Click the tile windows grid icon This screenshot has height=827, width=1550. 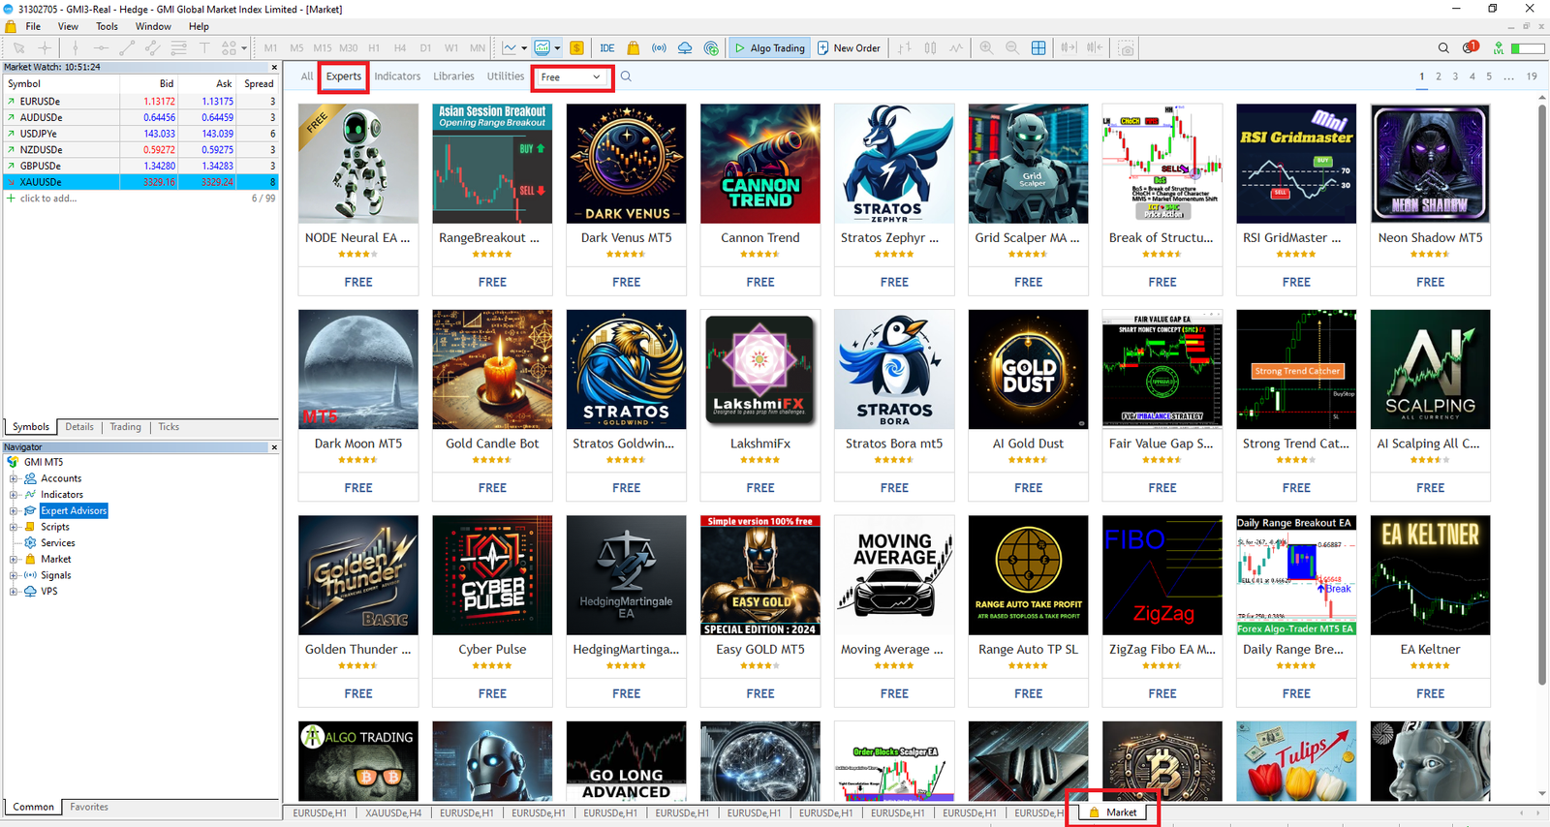tap(1038, 48)
